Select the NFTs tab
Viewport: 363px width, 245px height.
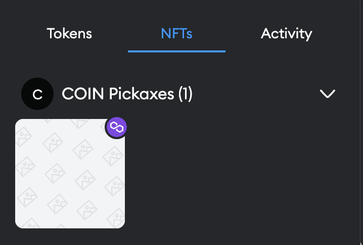(176, 34)
